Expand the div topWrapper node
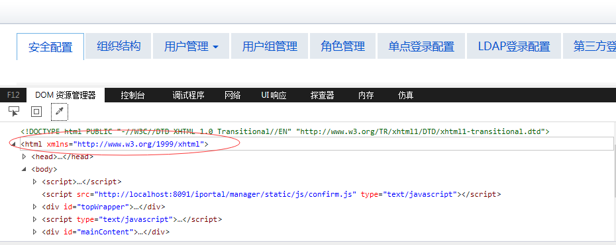Screen dimensions: 616x245 (x=34, y=207)
